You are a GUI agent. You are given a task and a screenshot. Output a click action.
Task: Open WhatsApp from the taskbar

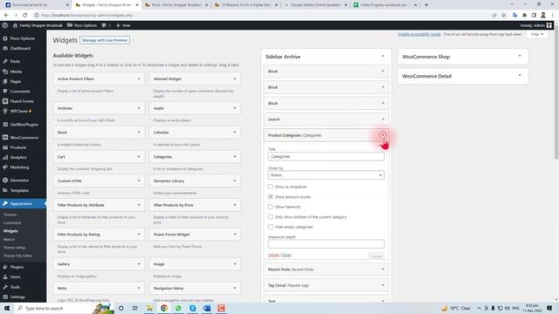coord(178,308)
